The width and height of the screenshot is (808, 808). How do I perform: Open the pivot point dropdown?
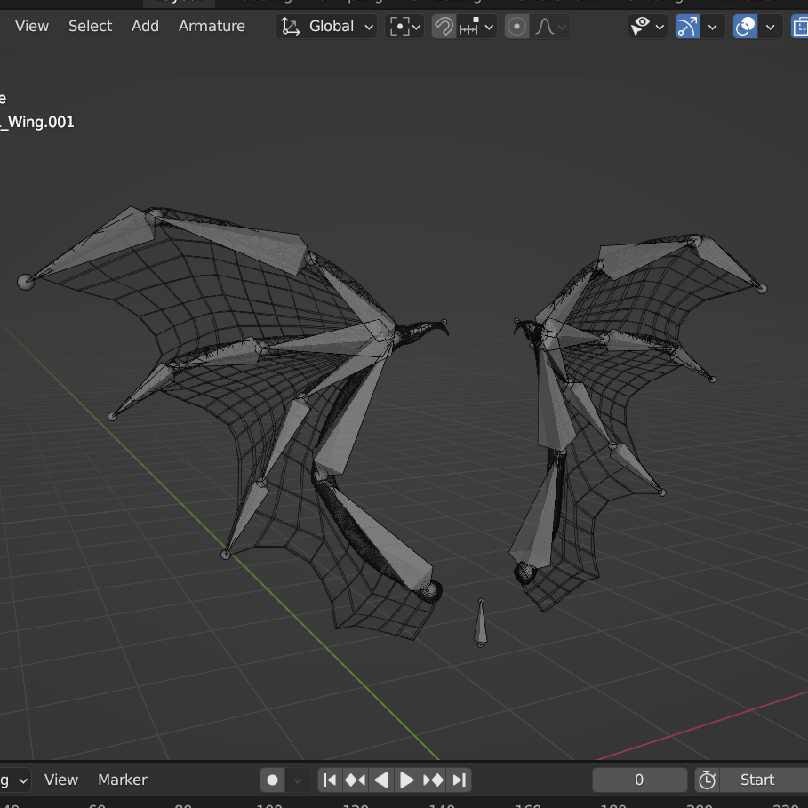point(404,27)
